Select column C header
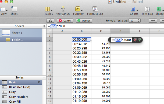 pyautogui.click(x=101, y=31)
